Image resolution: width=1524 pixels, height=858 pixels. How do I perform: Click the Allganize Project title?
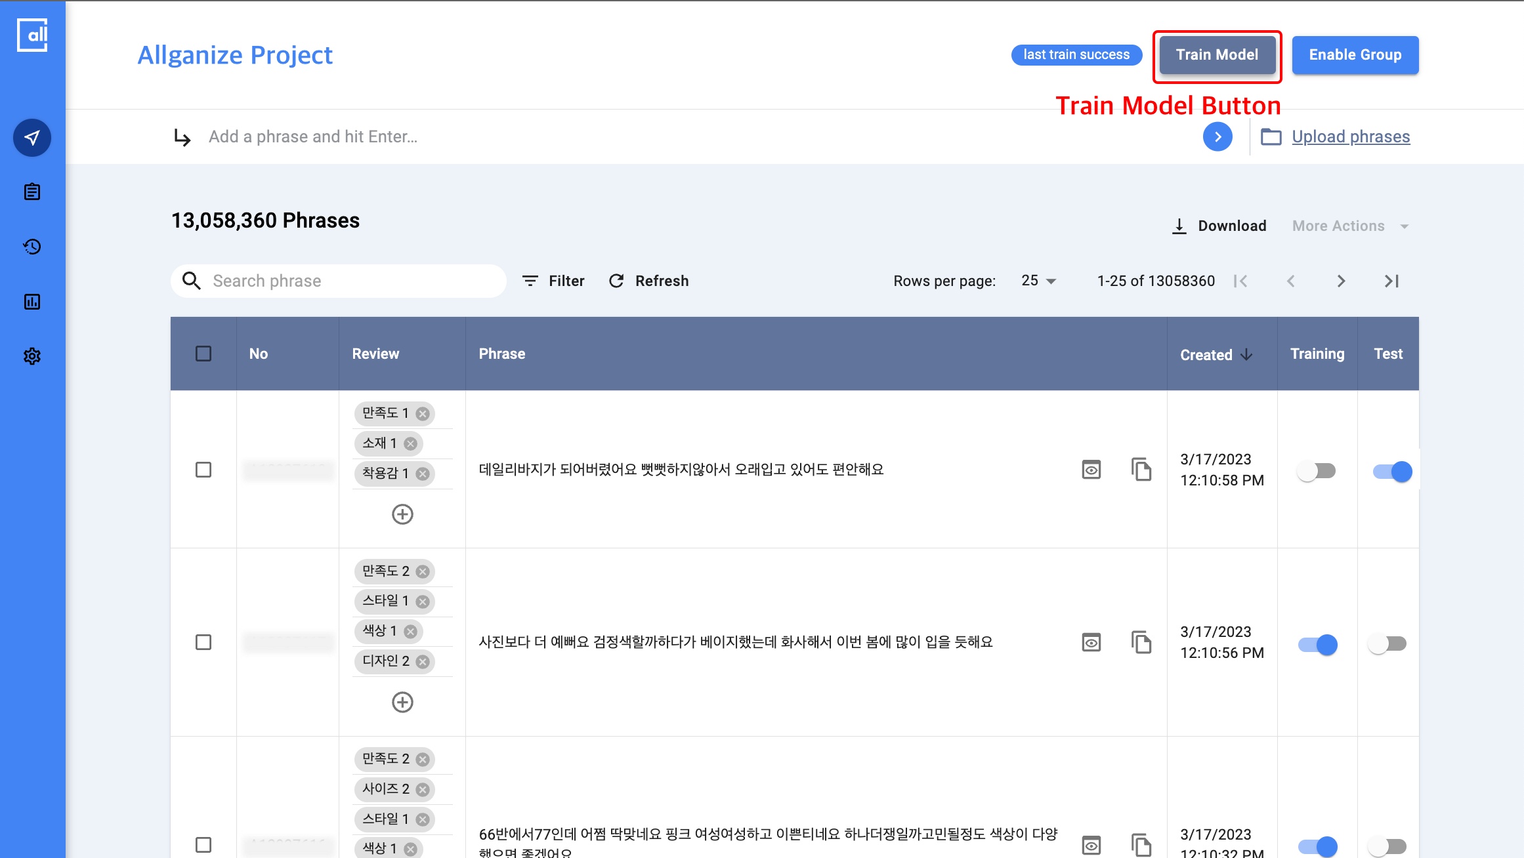pos(235,55)
